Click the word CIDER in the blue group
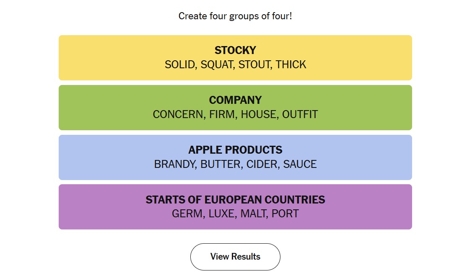The width and height of the screenshot is (467, 273). click(x=262, y=164)
